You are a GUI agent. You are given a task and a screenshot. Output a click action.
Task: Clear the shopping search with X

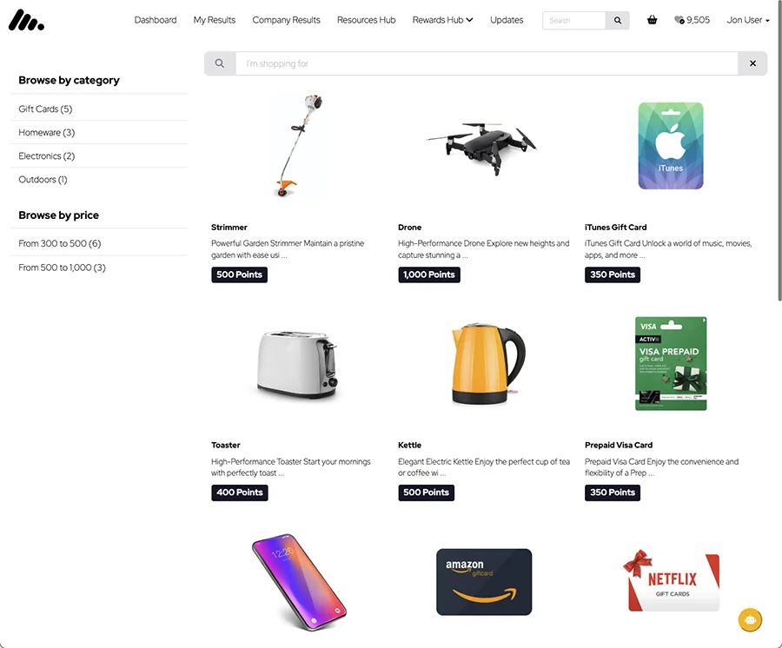tap(752, 63)
